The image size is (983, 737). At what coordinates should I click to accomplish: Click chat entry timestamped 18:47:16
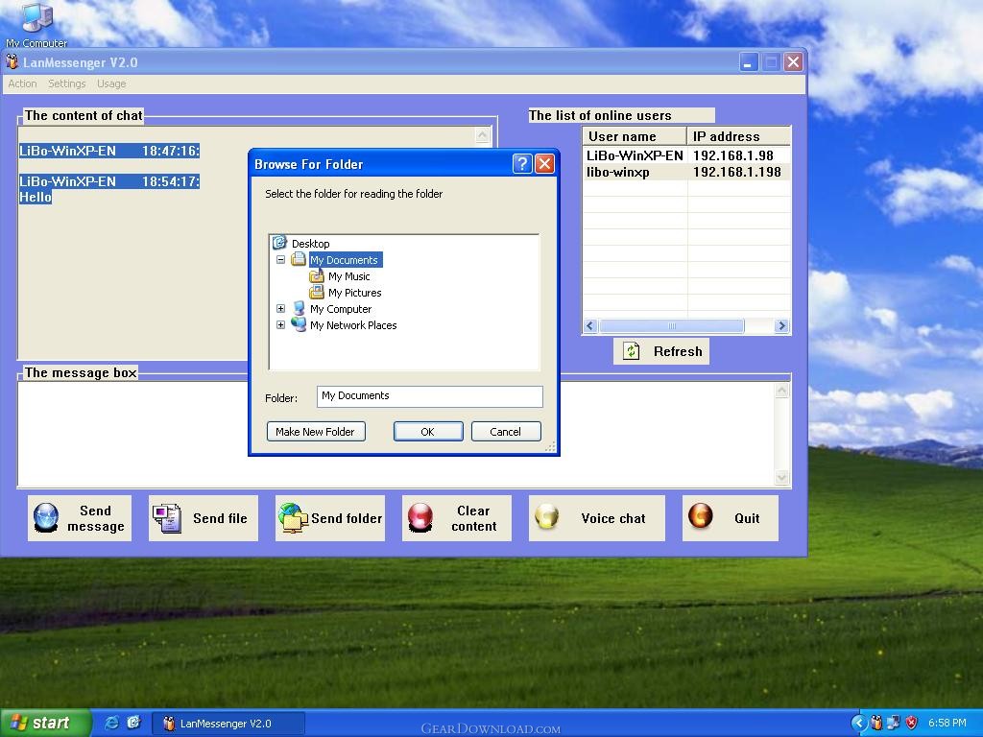click(109, 151)
